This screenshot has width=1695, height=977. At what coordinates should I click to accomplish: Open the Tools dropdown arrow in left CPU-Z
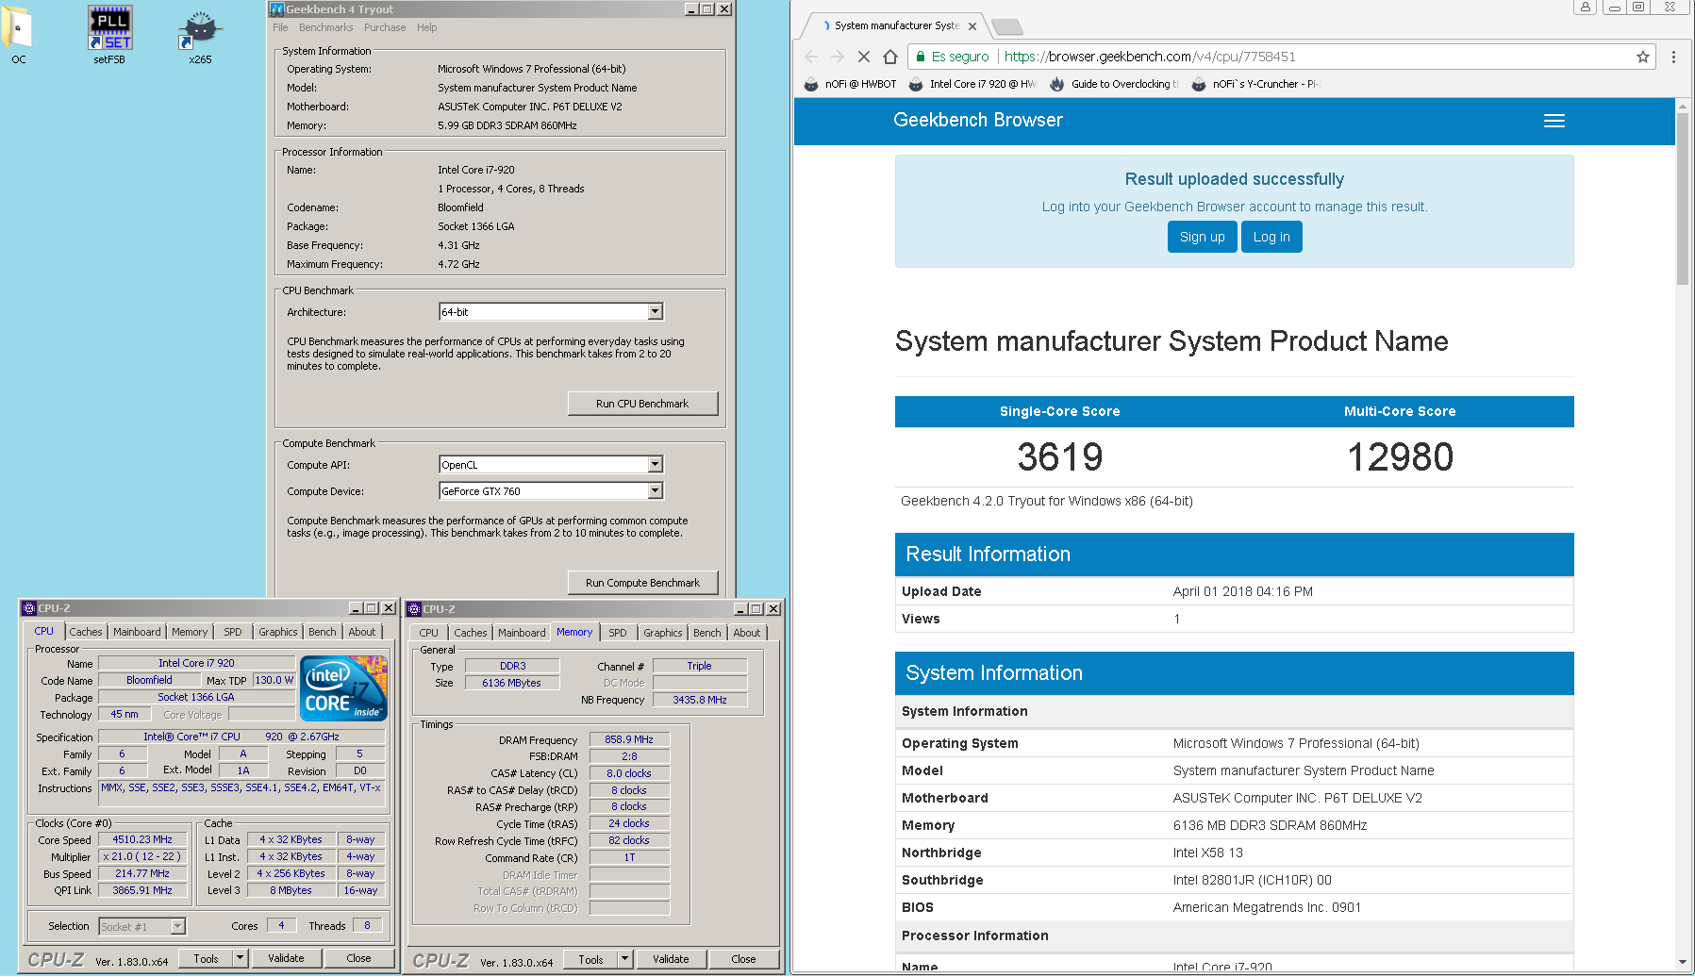pyautogui.click(x=241, y=958)
